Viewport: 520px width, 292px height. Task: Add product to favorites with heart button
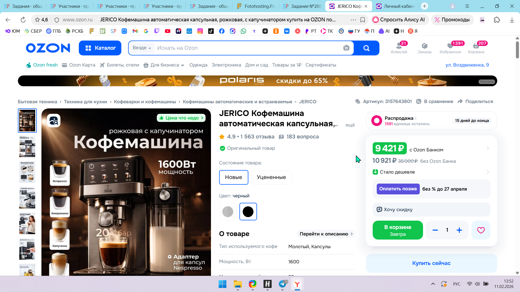tap(481, 230)
